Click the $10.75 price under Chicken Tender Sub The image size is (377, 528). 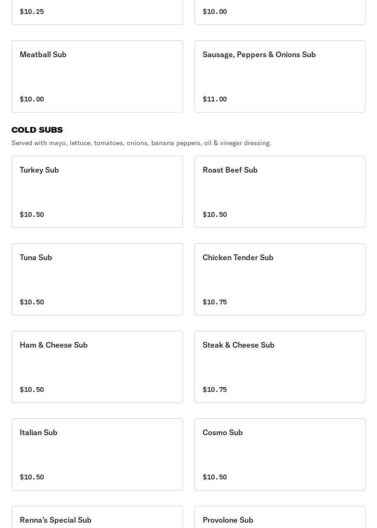point(215,302)
